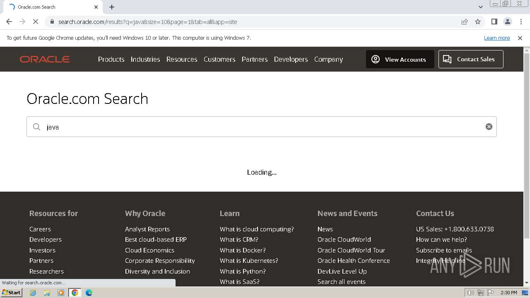View site information lock icon

click(x=52, y=22)
